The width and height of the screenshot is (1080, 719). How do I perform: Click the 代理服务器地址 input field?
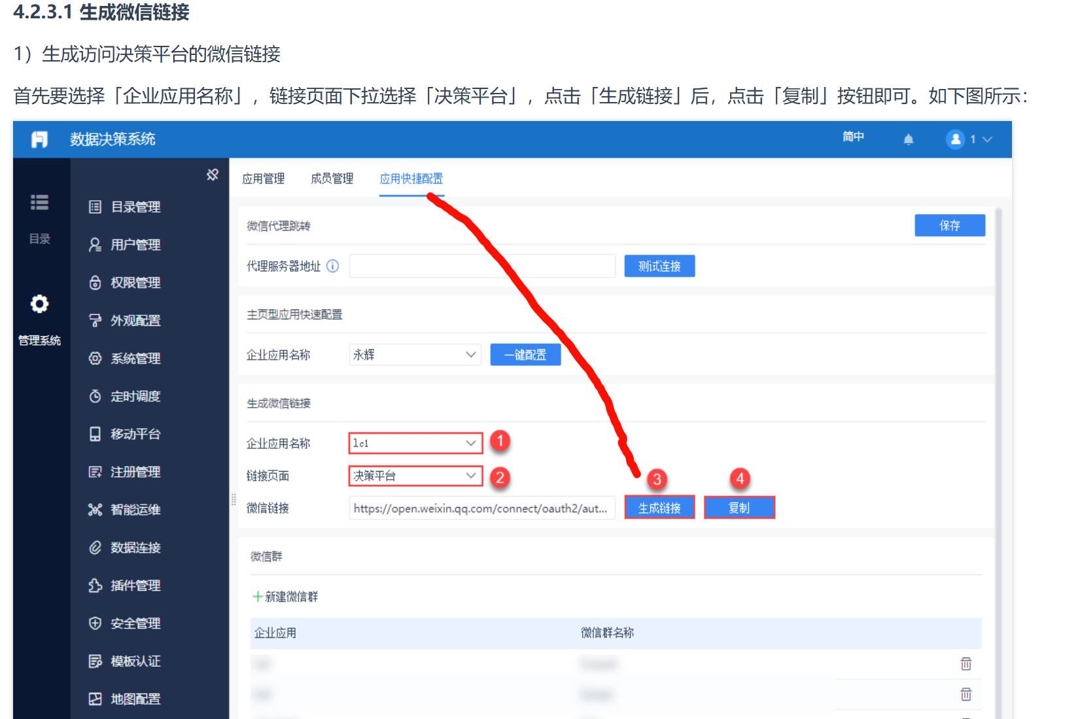(x=482, y=266)
